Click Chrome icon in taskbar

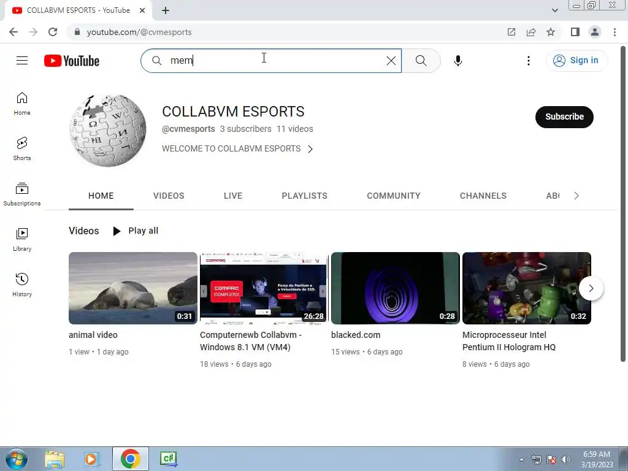(x=130, y=459)
